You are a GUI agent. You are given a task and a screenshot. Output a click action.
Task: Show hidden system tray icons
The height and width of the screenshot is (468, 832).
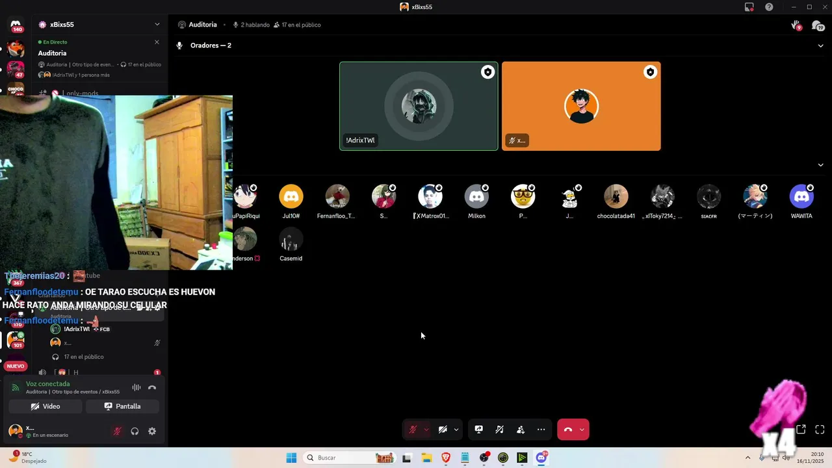pyautogui.click(x=747, y=458)
